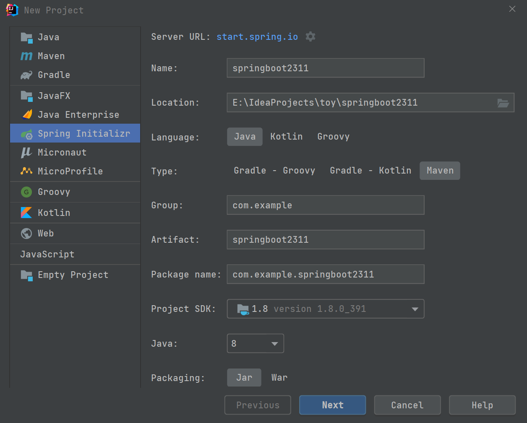Click the Micronaut mu icon

(26, 153)
